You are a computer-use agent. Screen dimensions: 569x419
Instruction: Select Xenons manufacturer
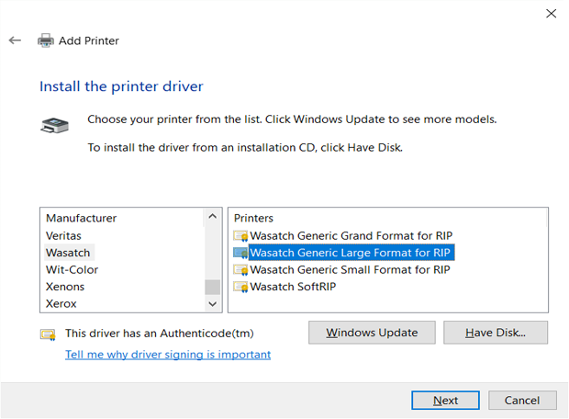coord(65,287)
